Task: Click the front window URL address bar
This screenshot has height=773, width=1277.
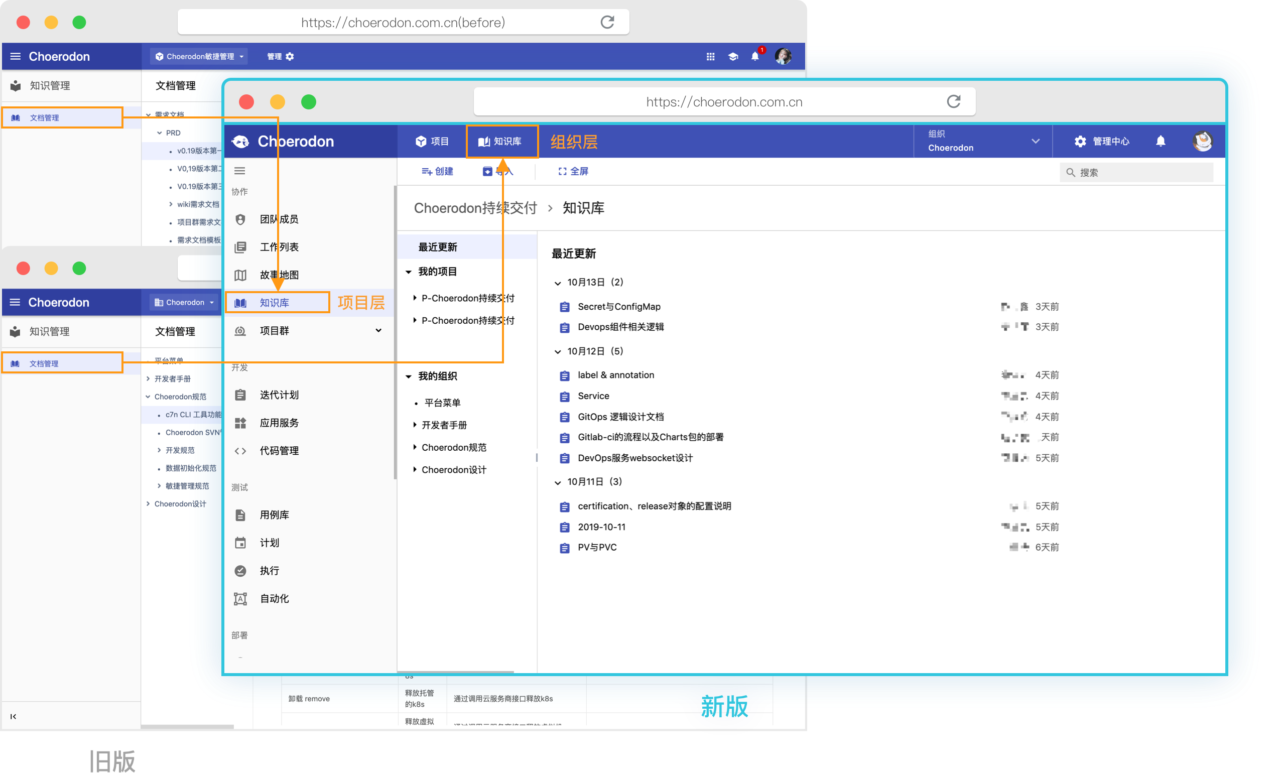Action: [x=724, y=101]
